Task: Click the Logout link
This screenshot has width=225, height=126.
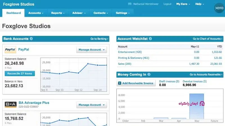Action: click(x=167, y=4)
